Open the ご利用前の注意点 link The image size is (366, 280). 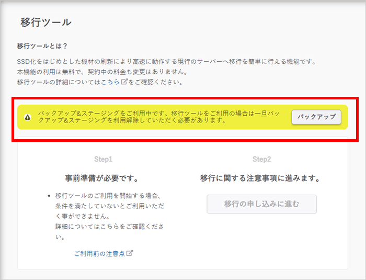(x=99, y=253)
